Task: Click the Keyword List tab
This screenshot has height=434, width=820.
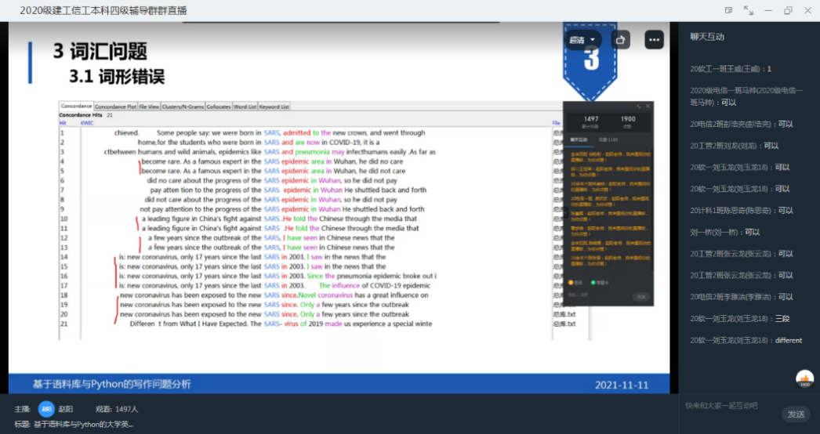Action: pos(274,107)
